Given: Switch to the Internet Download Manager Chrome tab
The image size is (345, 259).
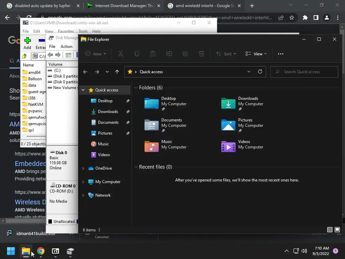Looking at the screenshot, I should coord(124,6).
